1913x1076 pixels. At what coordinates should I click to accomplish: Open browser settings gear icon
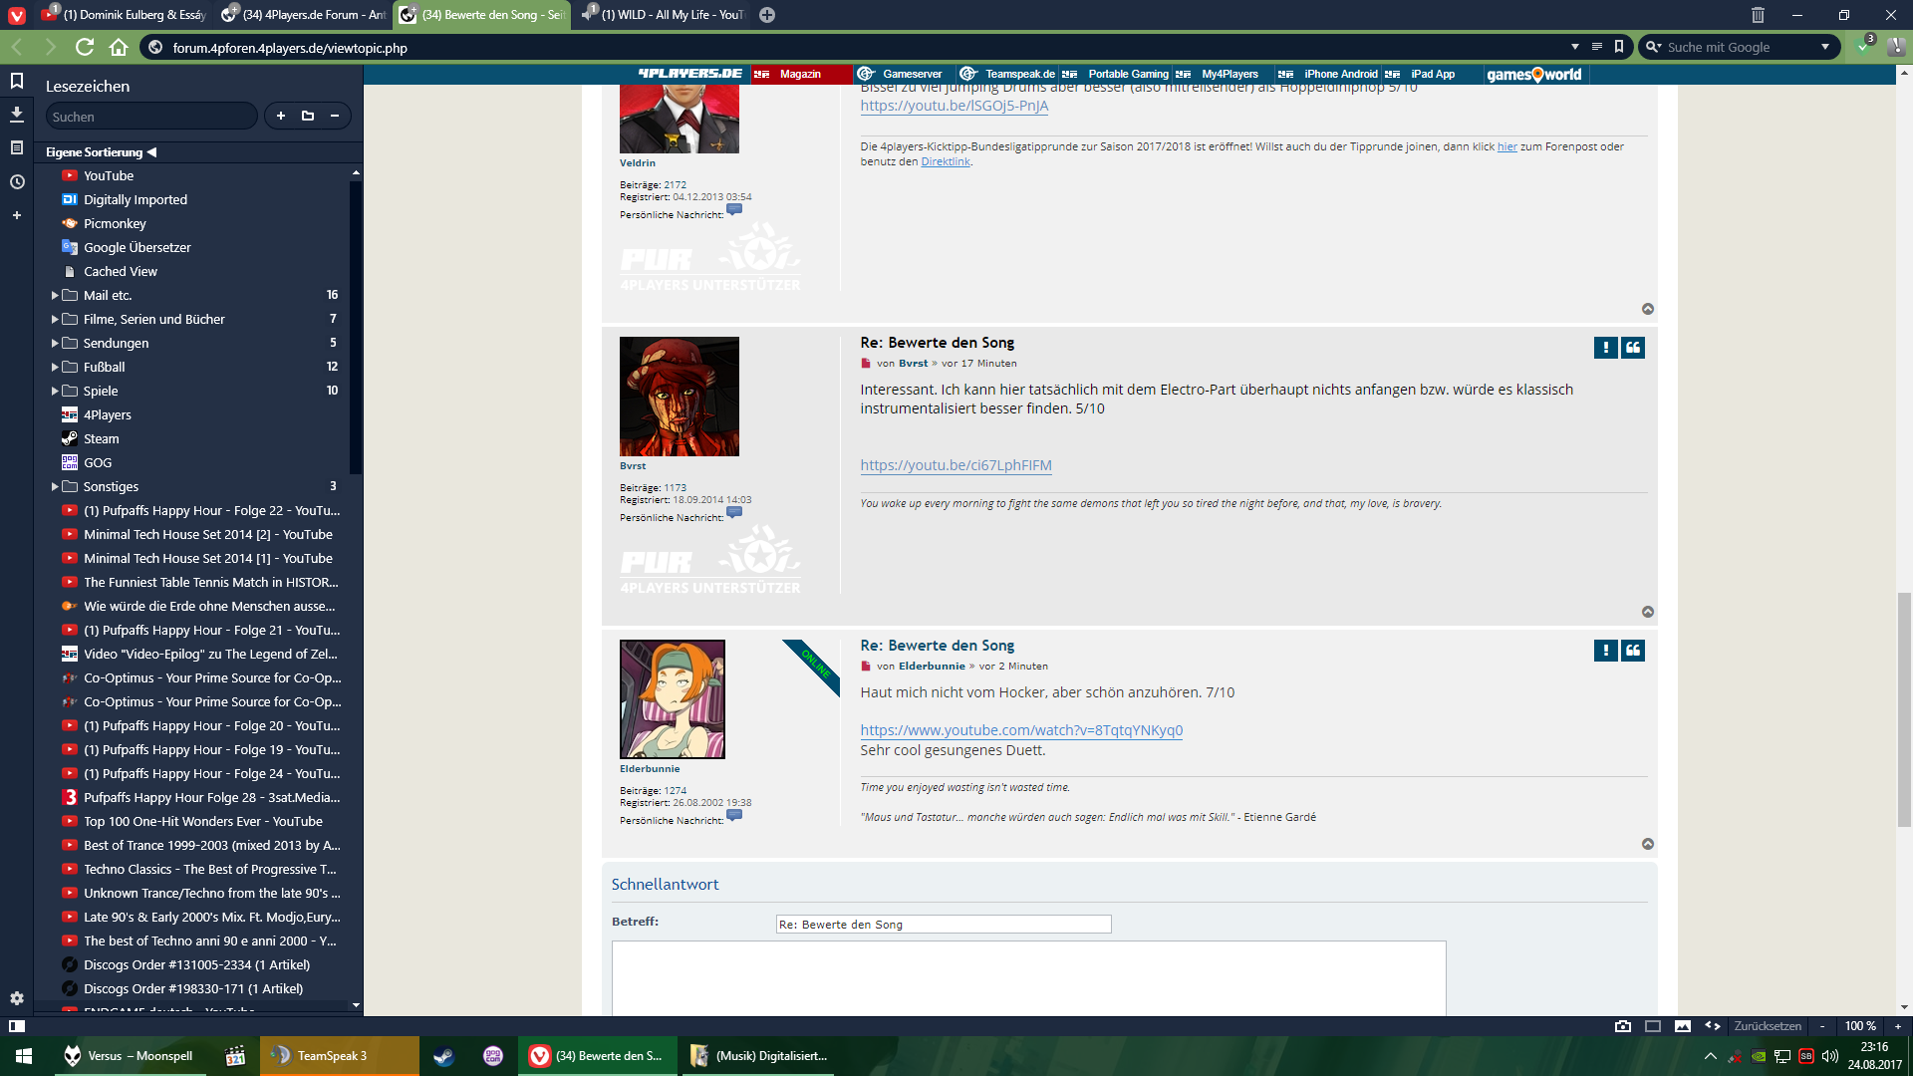[17, 997]
